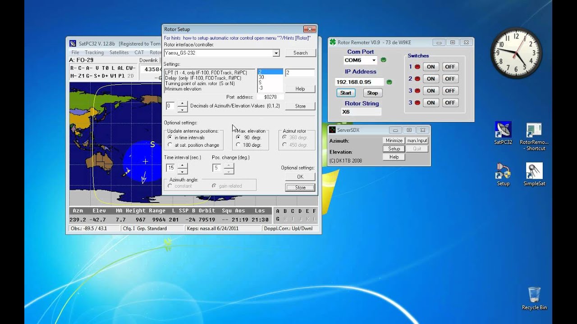577x324 pixels.
Task: Click Stop in Rotor Remoter
Action: tap(372, 93)
